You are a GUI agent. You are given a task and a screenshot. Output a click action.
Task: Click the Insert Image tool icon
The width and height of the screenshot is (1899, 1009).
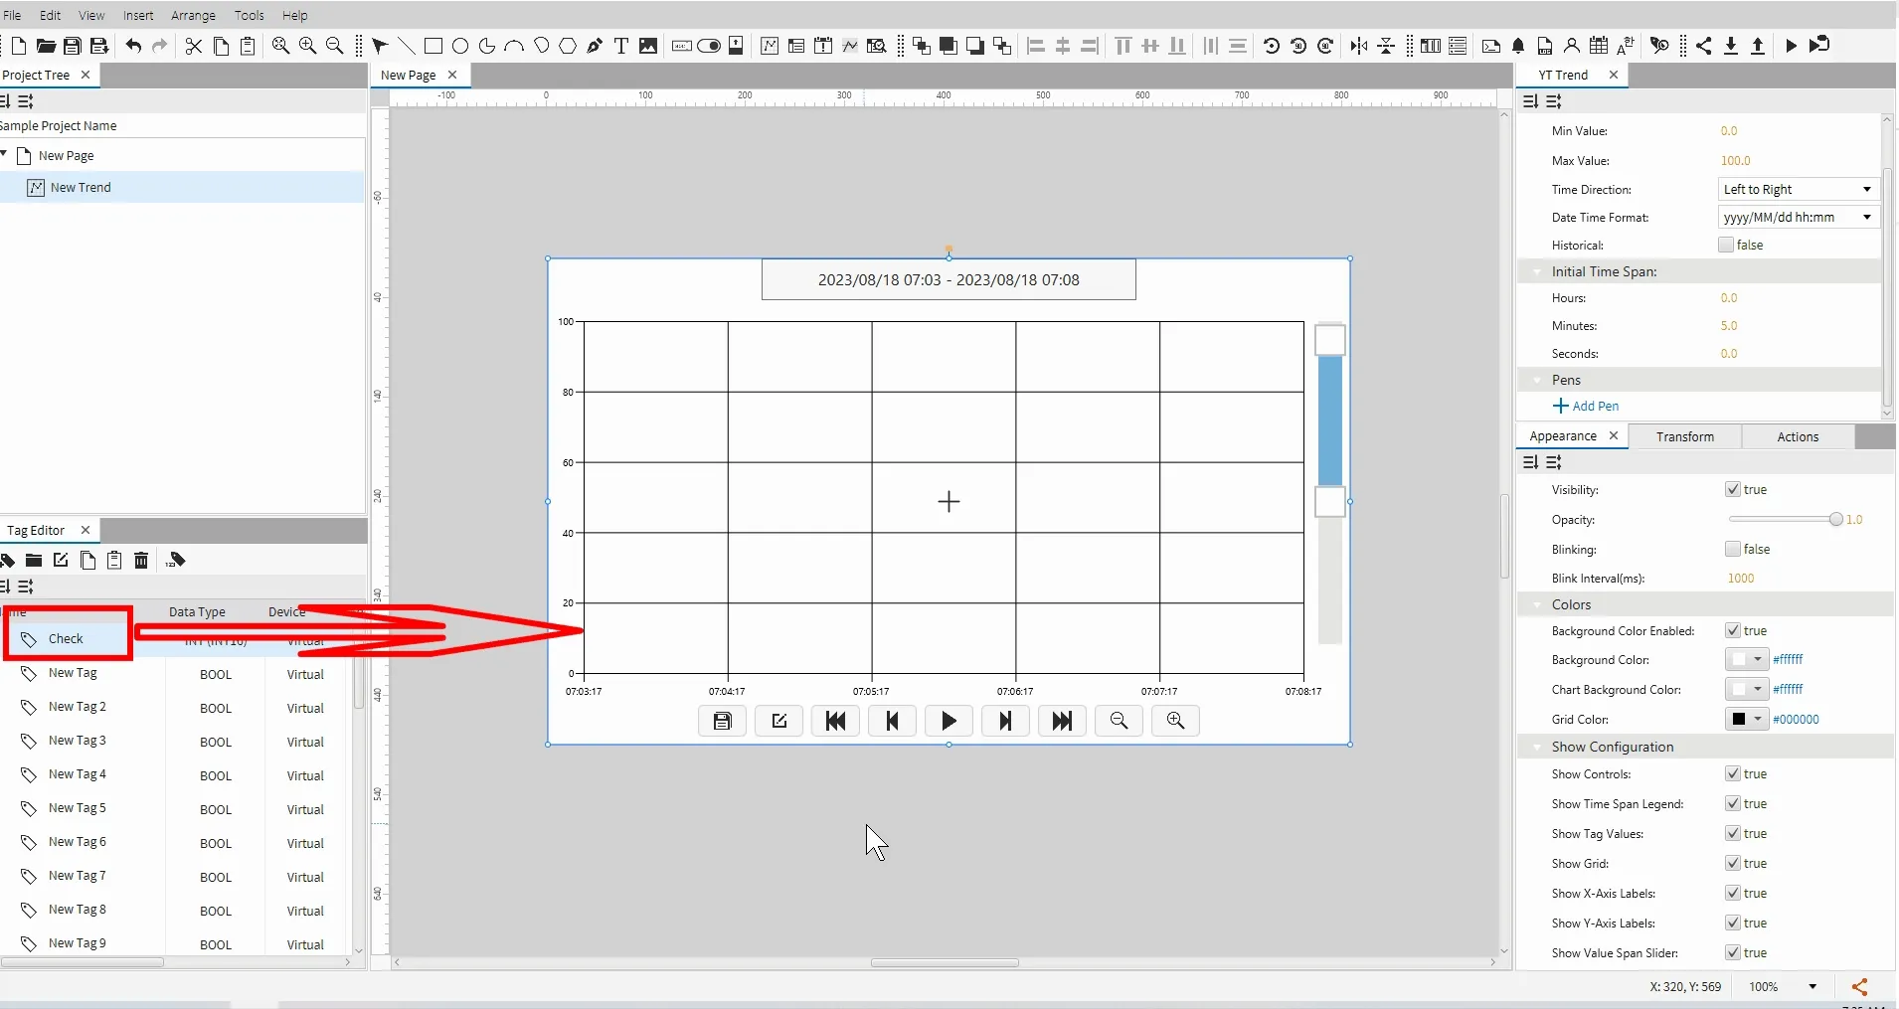pos(648,46)
